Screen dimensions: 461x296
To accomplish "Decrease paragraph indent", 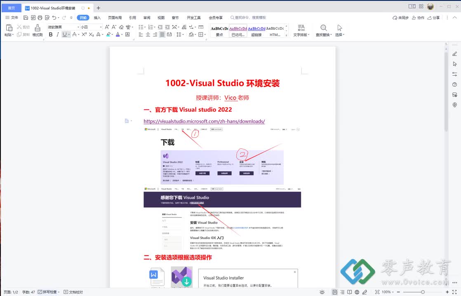I will 160,27.
